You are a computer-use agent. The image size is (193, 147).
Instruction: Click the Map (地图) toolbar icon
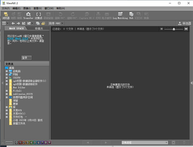[13, 16]
